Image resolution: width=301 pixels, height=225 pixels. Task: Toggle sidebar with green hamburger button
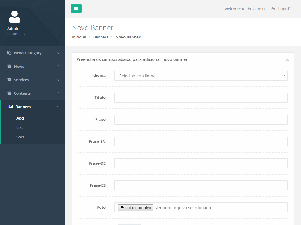coord(76,8)
